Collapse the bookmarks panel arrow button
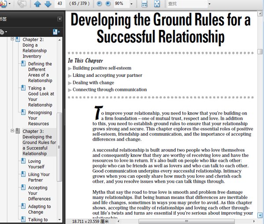Screen dimensions: 264x224 pos(59,19)
